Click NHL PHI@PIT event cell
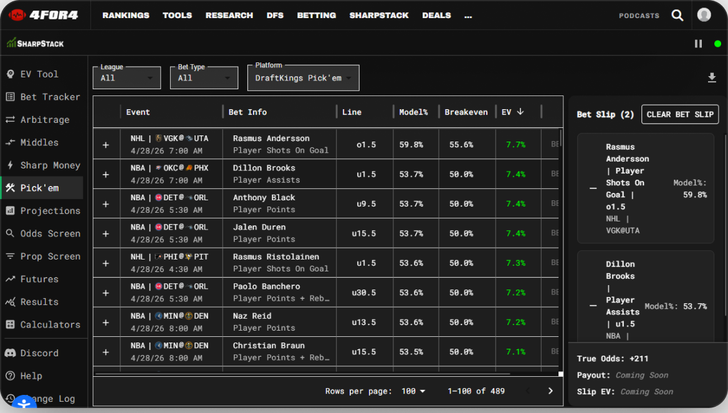This screenshot has width=728, height=413. (171, 263)
